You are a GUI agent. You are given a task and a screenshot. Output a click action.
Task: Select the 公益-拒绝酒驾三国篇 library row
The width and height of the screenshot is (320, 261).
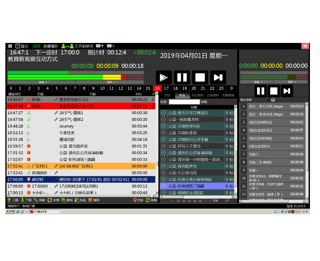point(197,186)
